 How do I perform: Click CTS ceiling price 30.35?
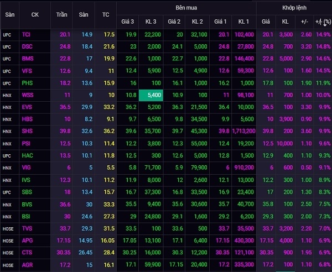pyautogui.click(x=64, y=253)
